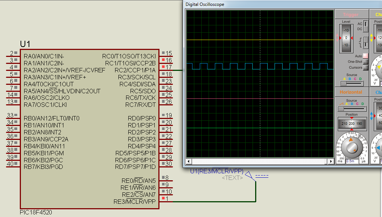
Task: Select channel D as trigger source
Action: tap(360, 79)
